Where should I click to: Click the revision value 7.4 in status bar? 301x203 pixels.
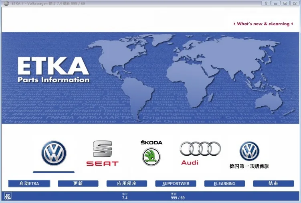point(125,198)
